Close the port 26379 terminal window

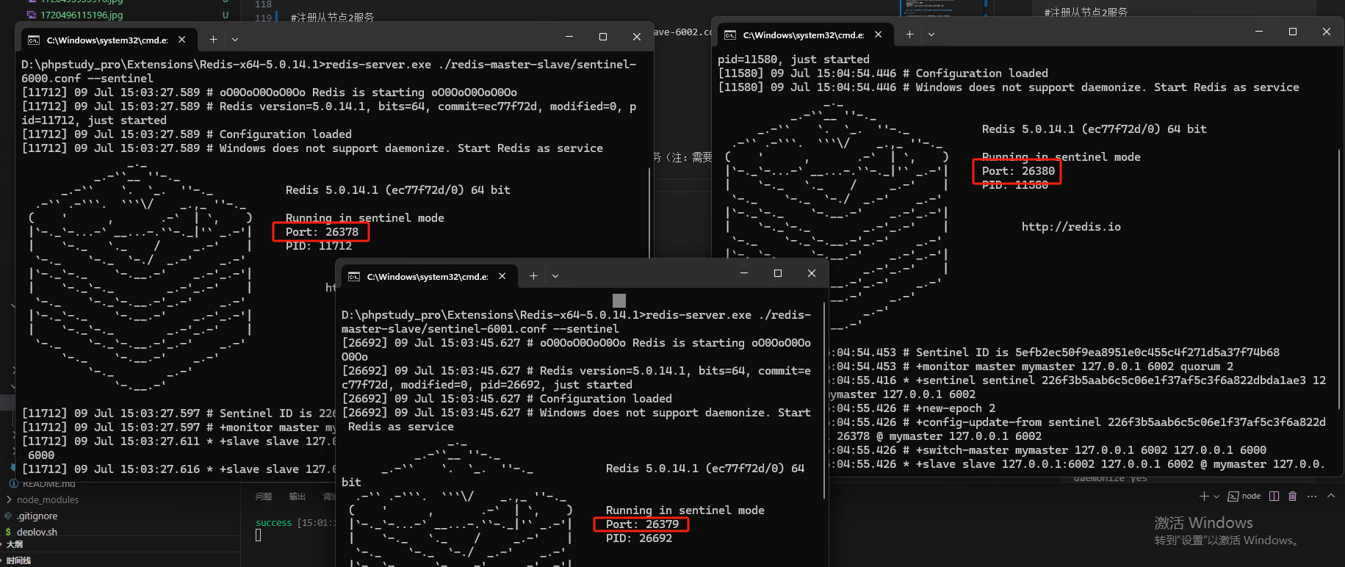pyautogui.click(x=812, y=273)
